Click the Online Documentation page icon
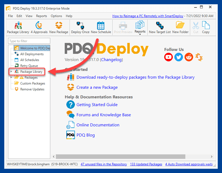 70,125
